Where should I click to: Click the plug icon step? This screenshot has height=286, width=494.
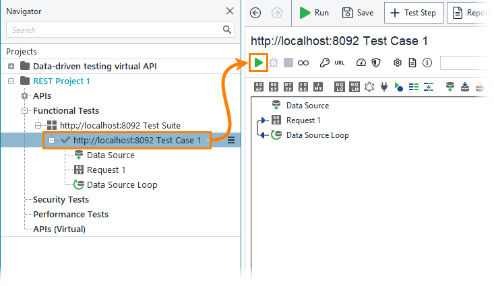(384, 87)
